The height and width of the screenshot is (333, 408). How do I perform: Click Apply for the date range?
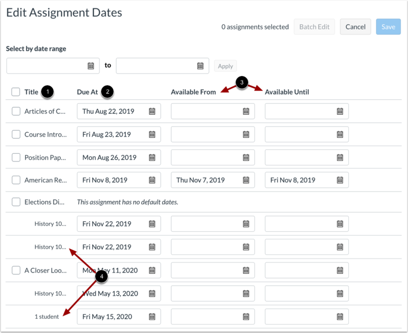point(225,66)
